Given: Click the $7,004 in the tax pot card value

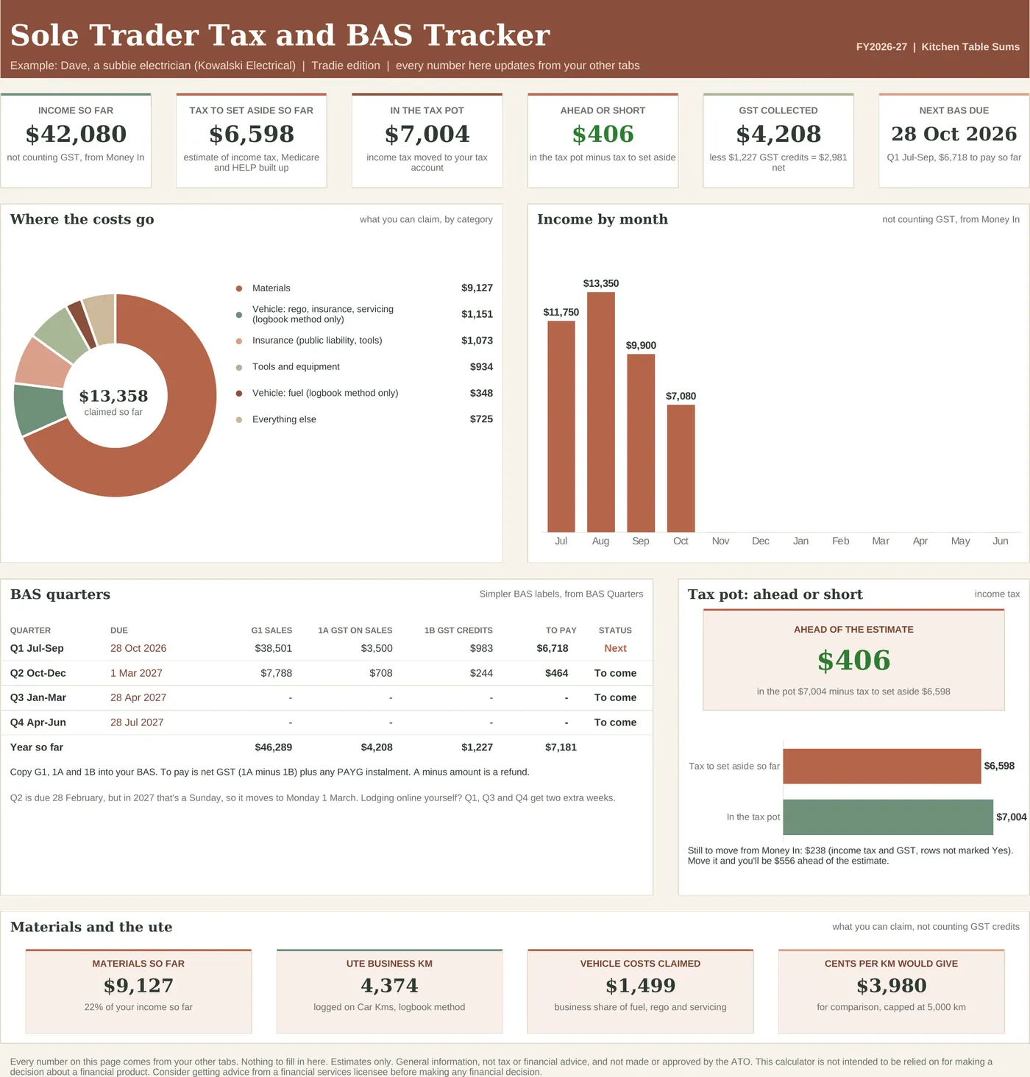Looking at the screenshot, I should 427,134.
